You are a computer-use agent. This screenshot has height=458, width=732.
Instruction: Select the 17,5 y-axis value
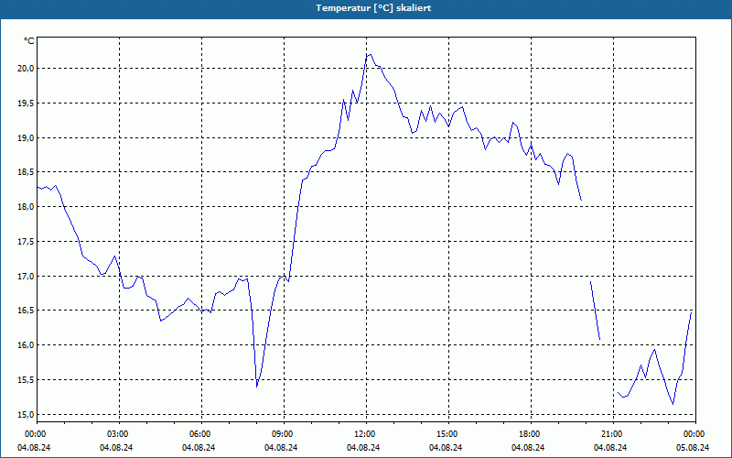pyautogui.click(x=27, y=242)
